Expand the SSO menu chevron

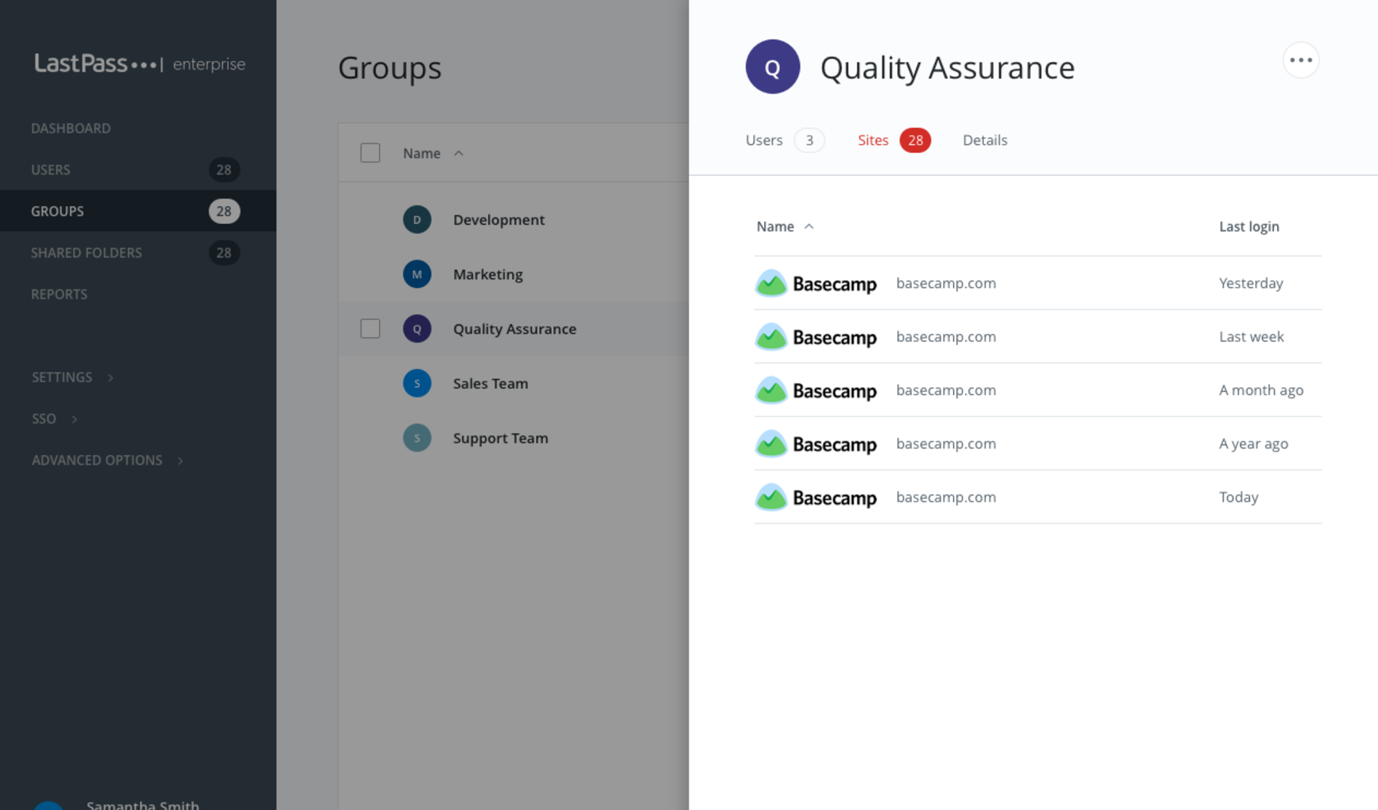click(x=74, y=419)
